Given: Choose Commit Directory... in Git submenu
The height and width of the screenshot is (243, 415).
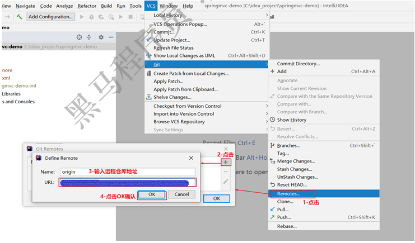Looking at the screenshot, I should (324, 64).
